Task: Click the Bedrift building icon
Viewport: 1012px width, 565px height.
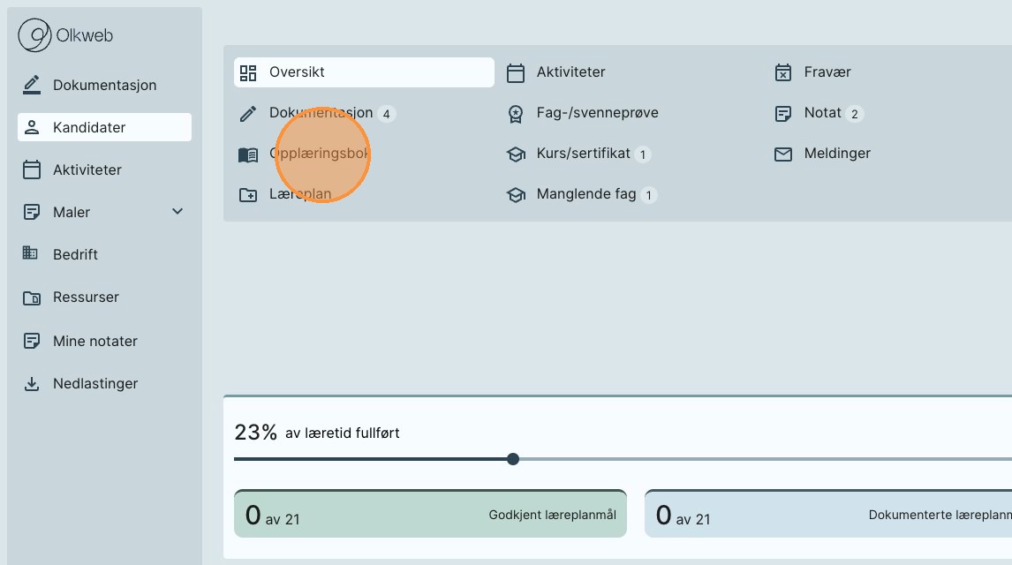Action: point(31,254)
